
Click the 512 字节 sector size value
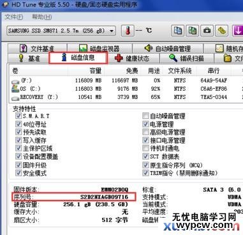115,220
